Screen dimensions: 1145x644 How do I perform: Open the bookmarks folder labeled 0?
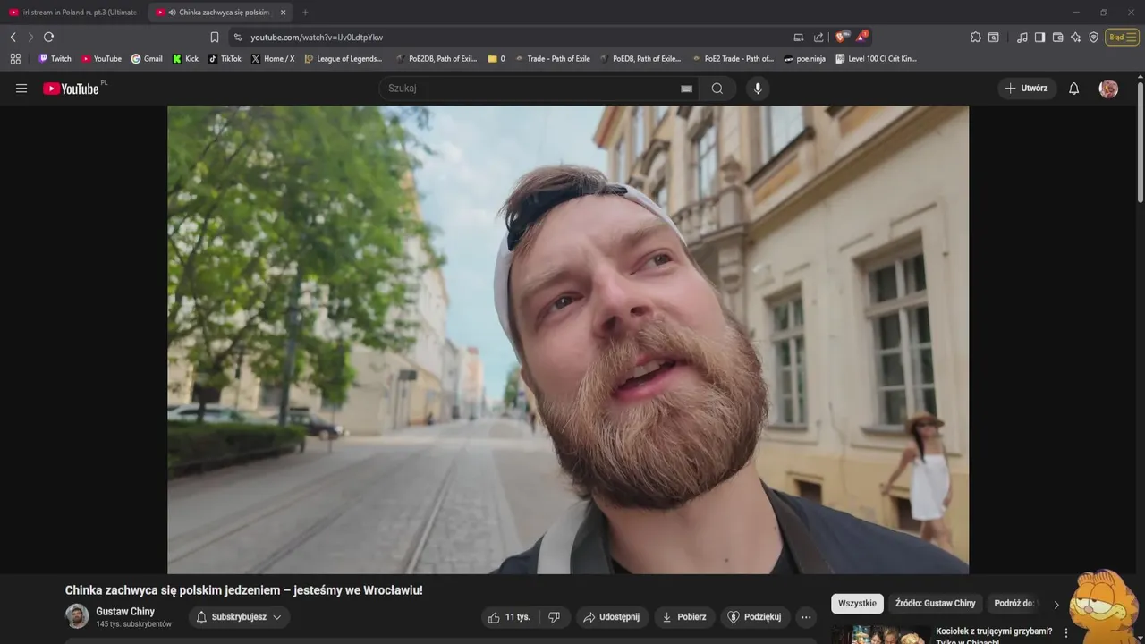[496, 59]
